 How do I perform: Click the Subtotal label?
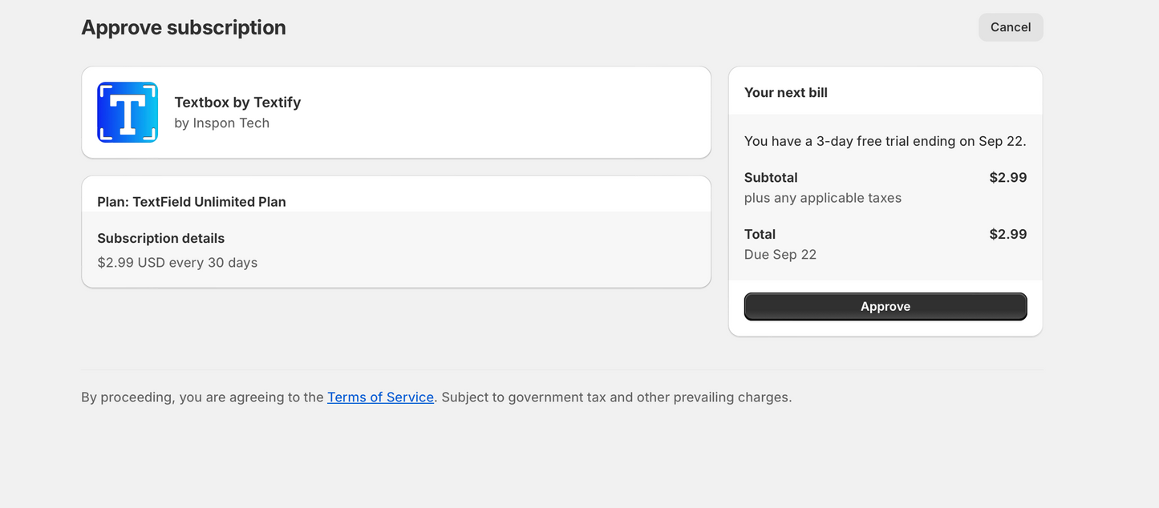(771, 178)
